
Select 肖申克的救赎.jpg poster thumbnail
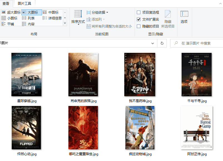click(83, 75)
